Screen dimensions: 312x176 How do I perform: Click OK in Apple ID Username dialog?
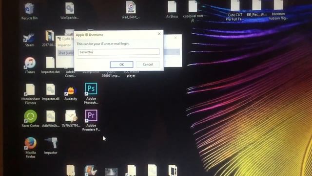click(121, 65)
